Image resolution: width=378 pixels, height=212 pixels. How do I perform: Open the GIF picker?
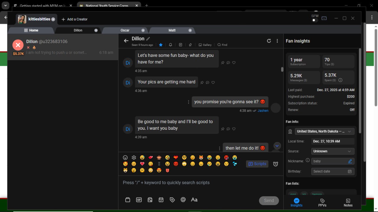click(x=139, y=200)
